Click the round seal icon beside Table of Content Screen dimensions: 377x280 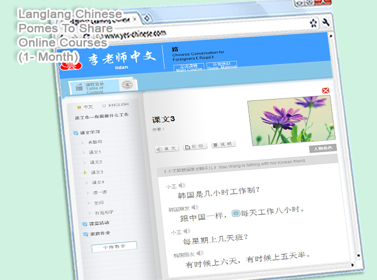click(x=127, y=85)
